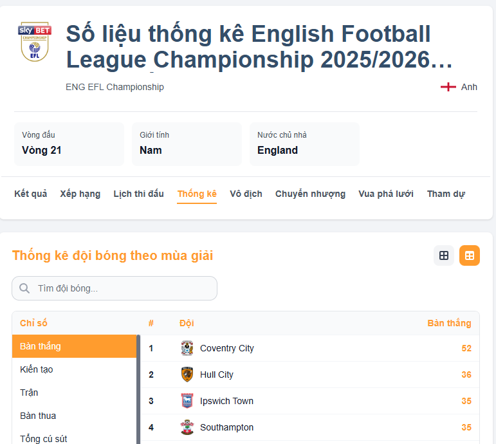
Task: Open the Southampton team link
Action: 226,427
